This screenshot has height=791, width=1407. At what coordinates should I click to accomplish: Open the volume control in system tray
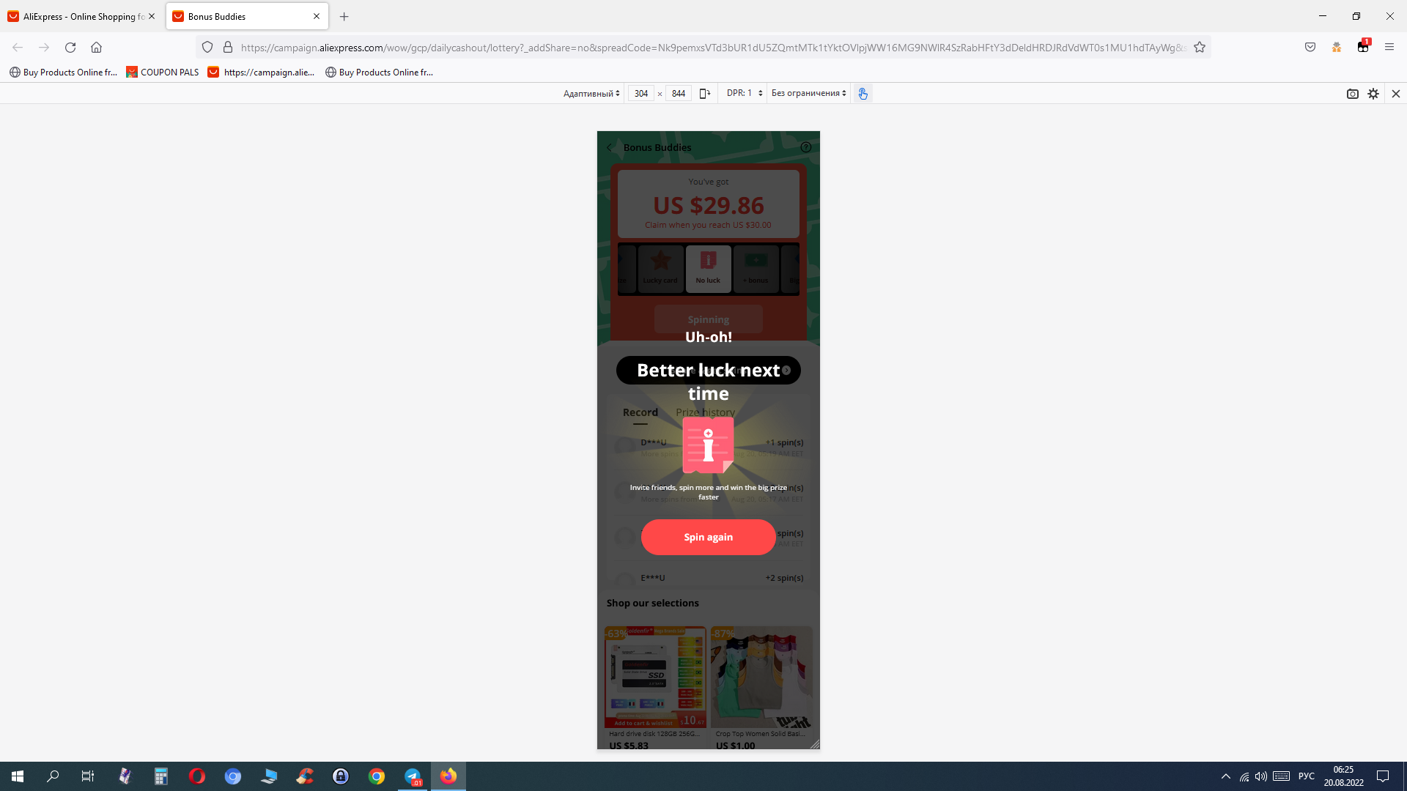(1261, 776)
